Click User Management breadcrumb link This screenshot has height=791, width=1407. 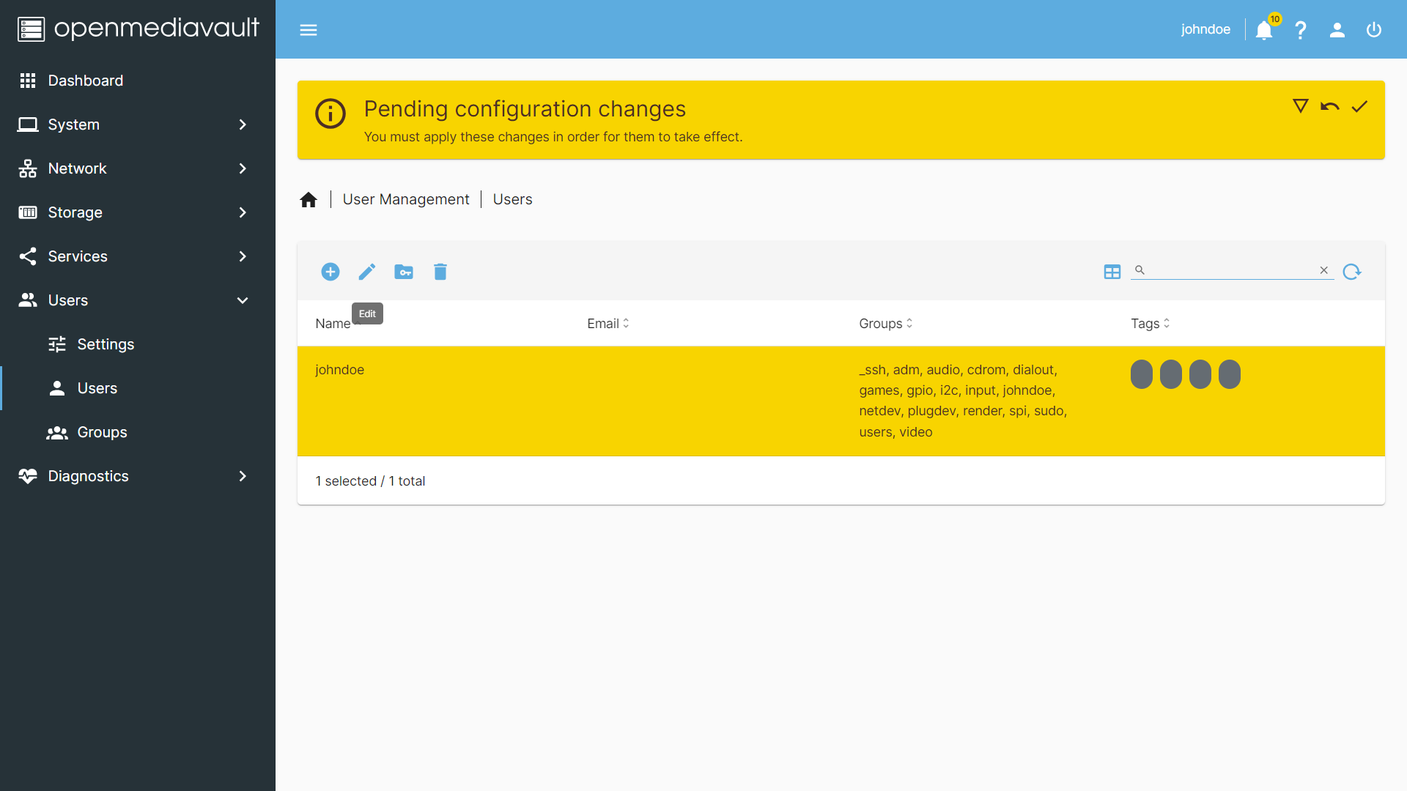406,199
